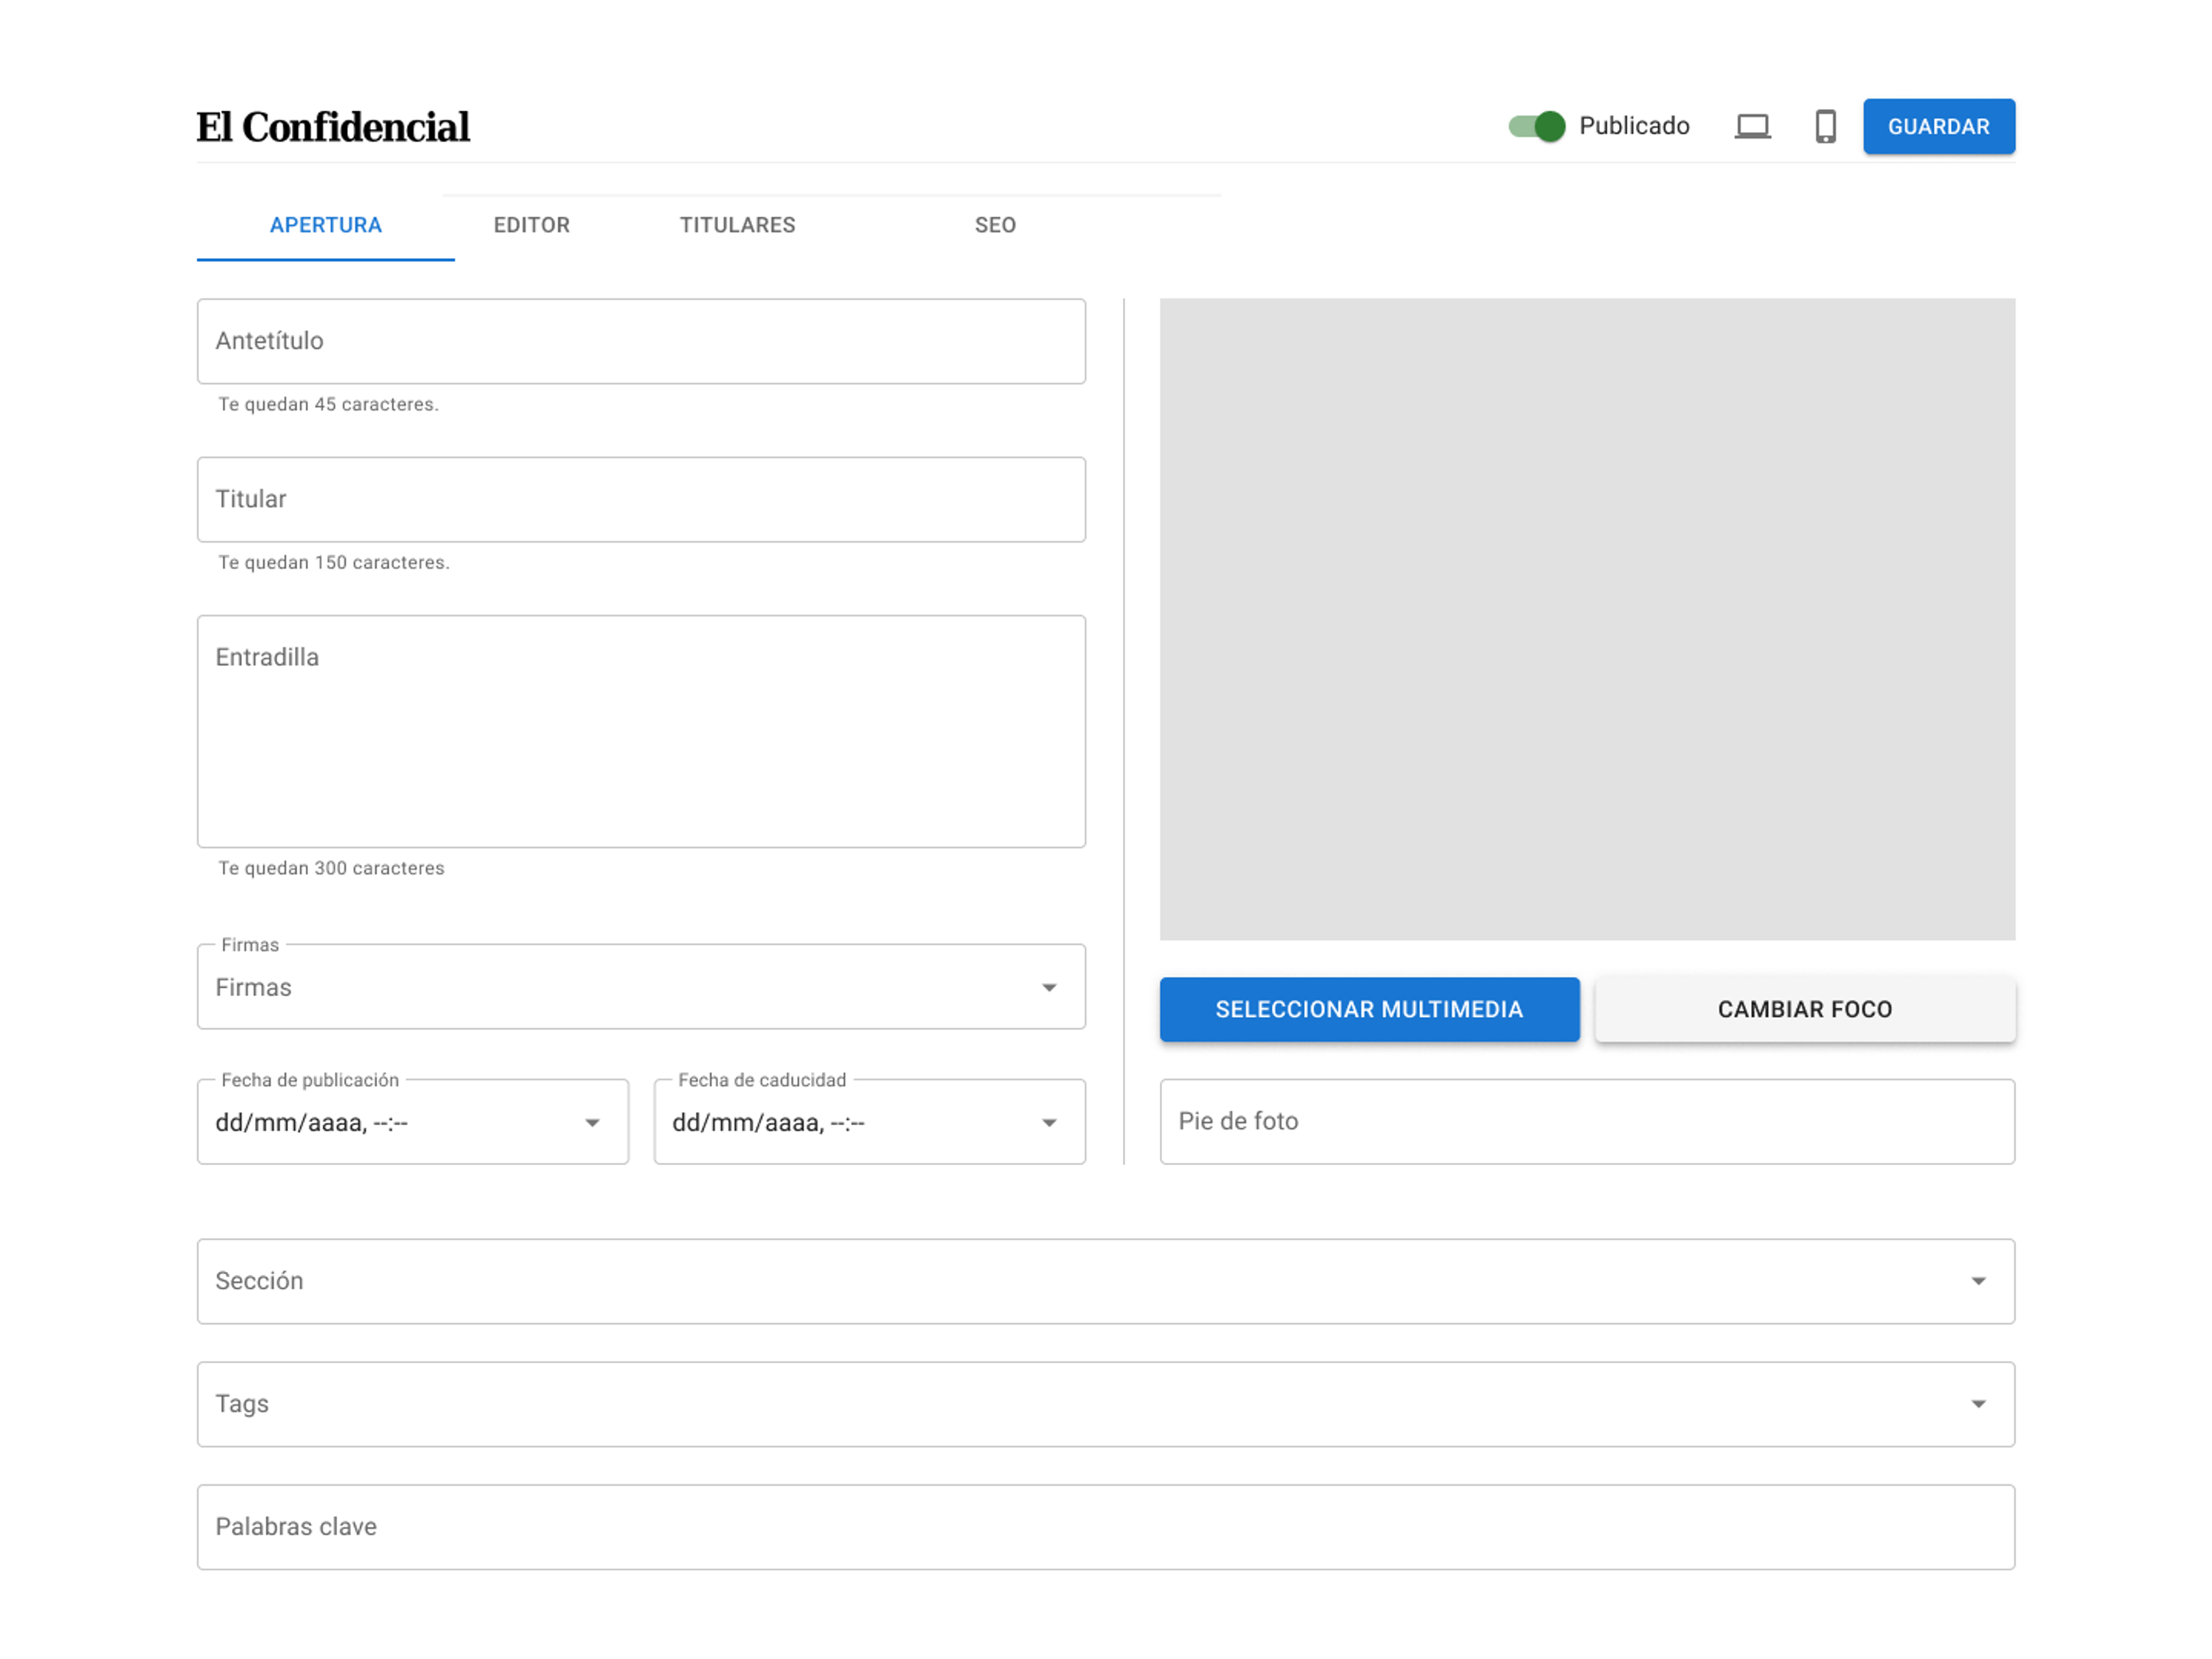Click the Cambiar Foco button
The width and height of the screenshot is (2212, 1659).
(x=1805, y=1010)
